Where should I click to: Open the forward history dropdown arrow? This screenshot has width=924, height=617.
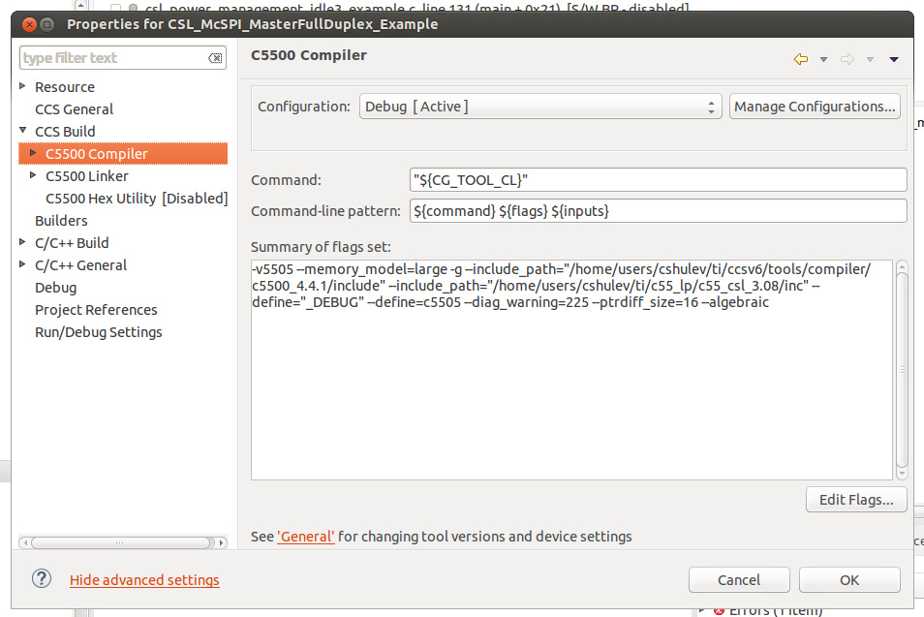[x=870, y=59]
